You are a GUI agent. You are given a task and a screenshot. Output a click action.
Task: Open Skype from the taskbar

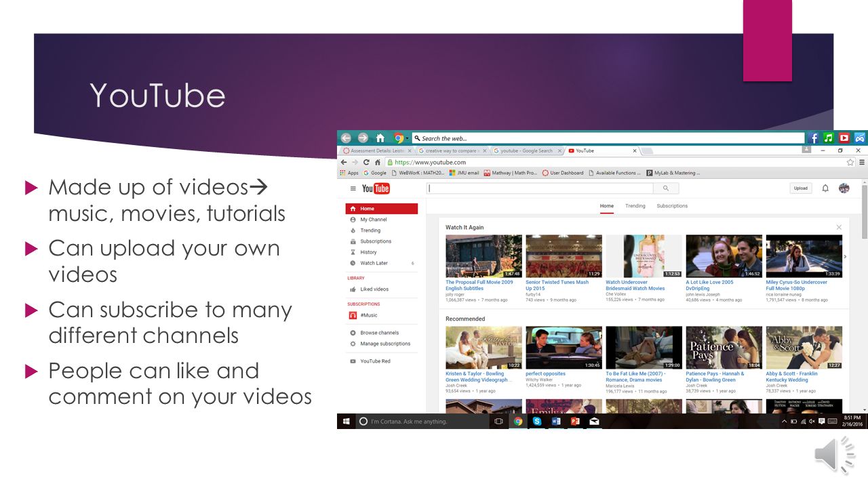(x=537, y=421)
